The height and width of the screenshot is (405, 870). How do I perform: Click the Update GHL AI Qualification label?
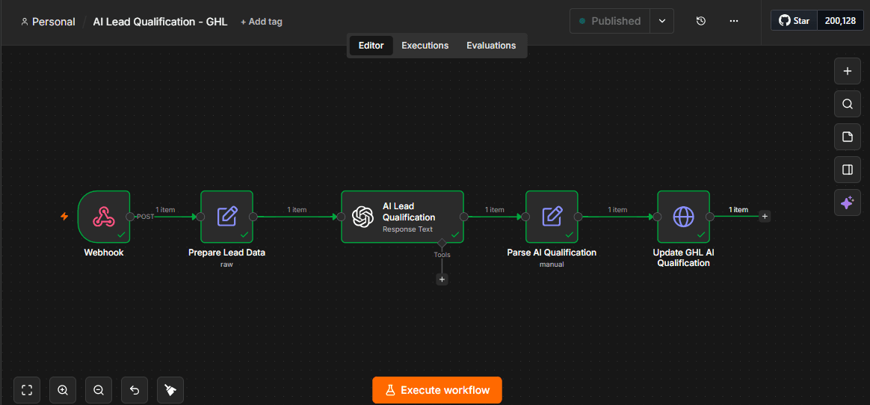(684, 258)
